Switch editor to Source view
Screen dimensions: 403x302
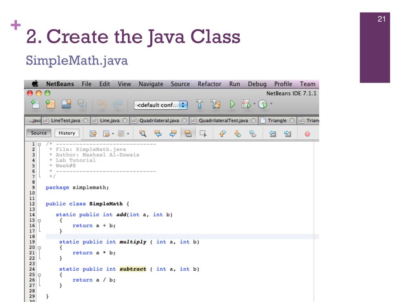pyautogui.click(x=39, y=133)
